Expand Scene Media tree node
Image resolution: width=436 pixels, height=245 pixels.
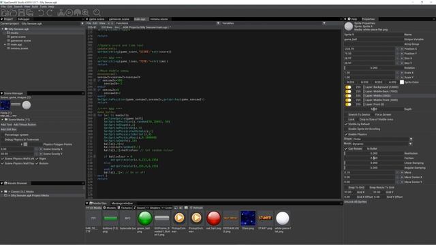[x=3, y=120]
